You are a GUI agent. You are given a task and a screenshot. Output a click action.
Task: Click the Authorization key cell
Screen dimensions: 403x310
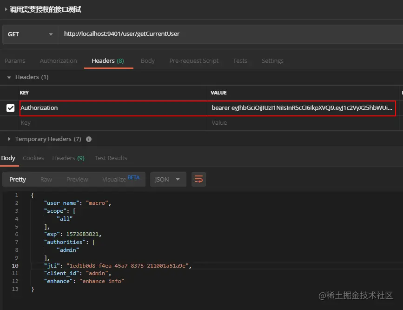pos(113,108)
